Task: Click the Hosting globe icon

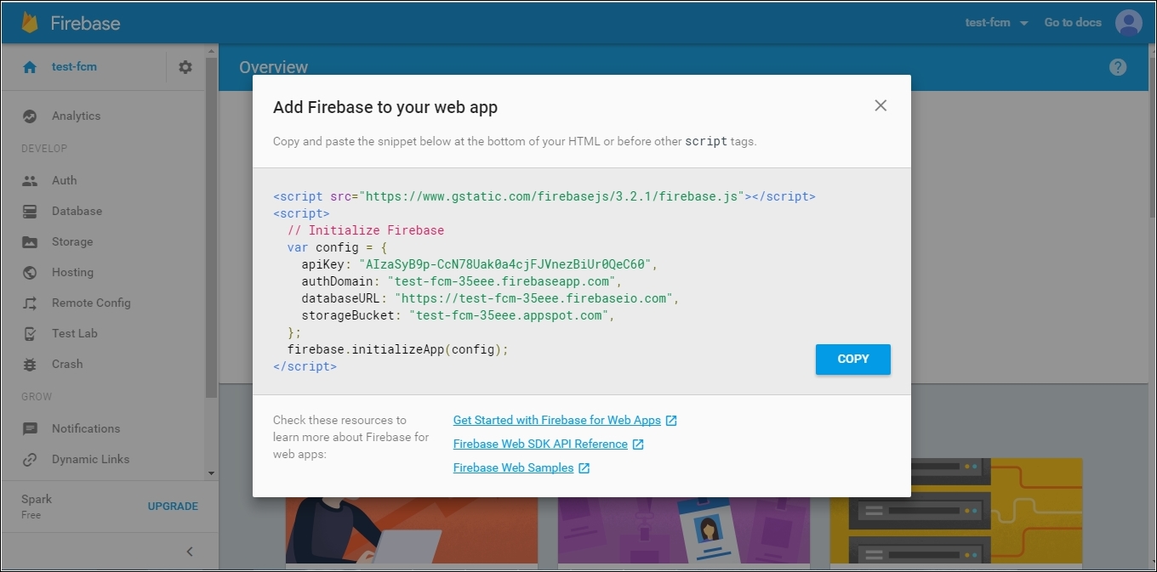Action: pyautogui.click(x=30, y=273)
